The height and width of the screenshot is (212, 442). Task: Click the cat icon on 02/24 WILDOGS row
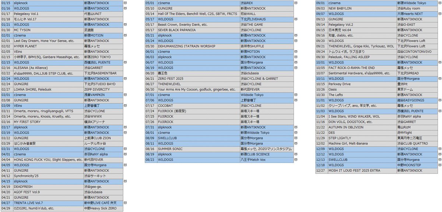(x=126, y=79)
